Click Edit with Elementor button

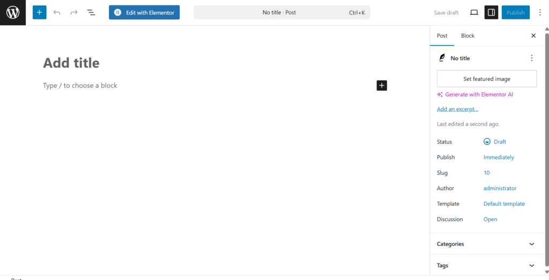(x=144, y=12)
